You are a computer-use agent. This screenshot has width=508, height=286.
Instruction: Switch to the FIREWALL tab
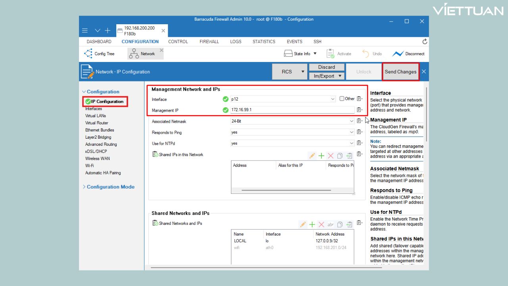click(209, 42)
